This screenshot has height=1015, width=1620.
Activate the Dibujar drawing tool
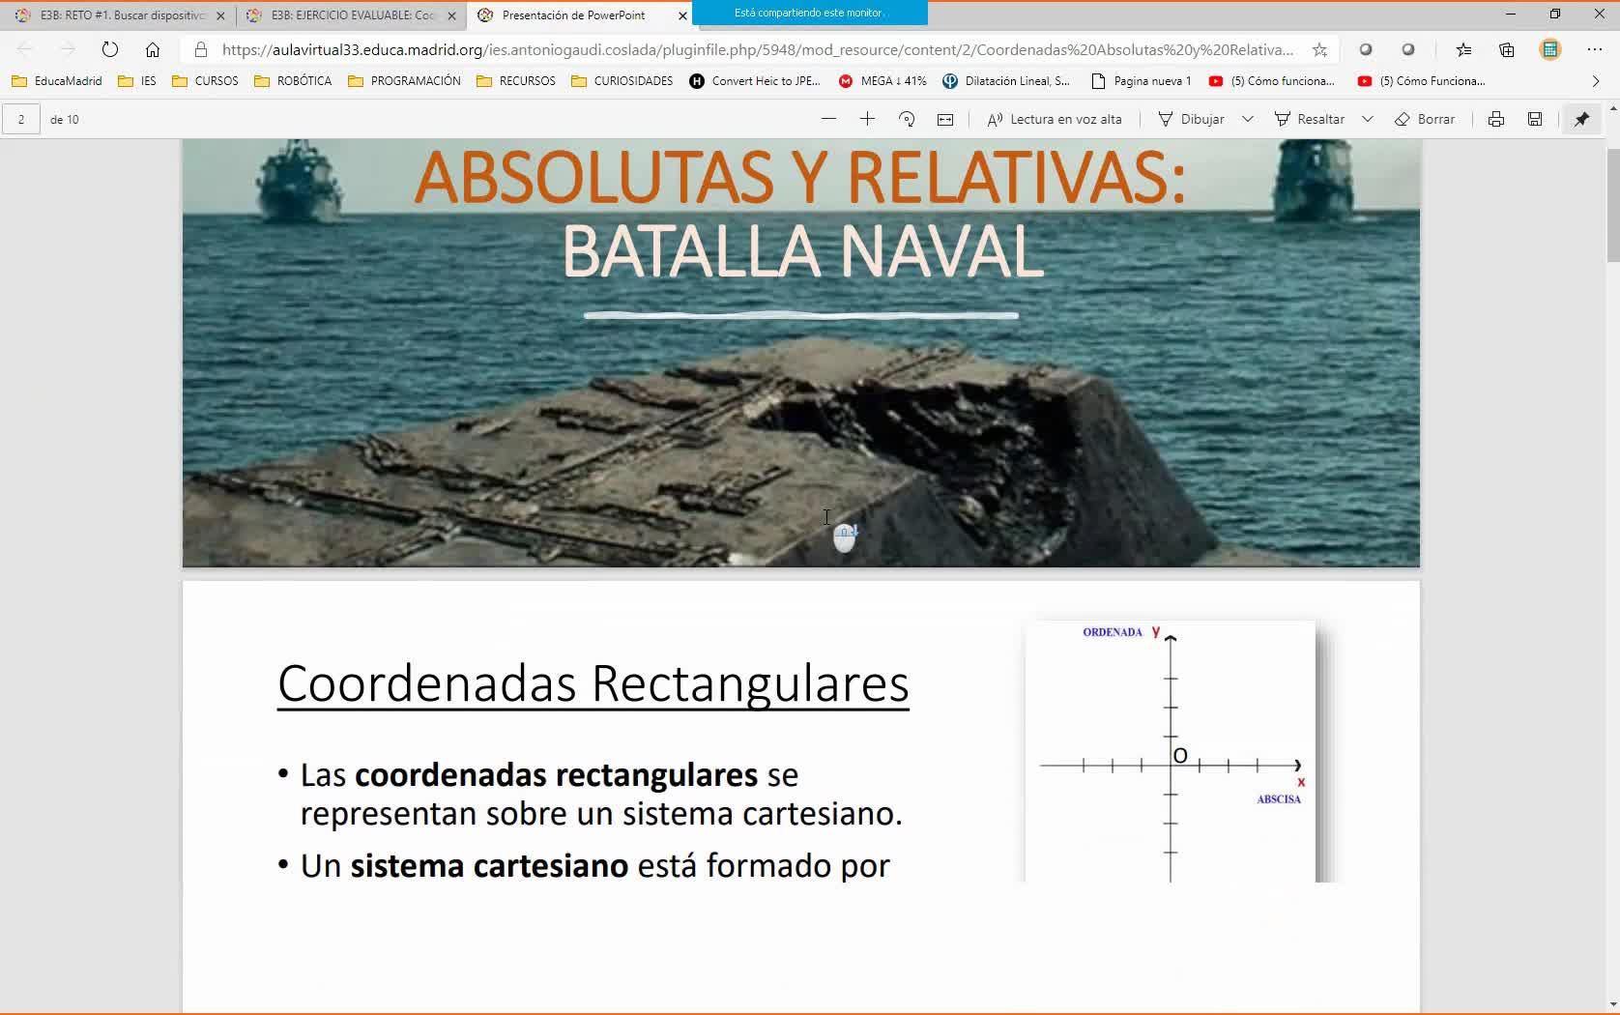tap(1191, 119)
